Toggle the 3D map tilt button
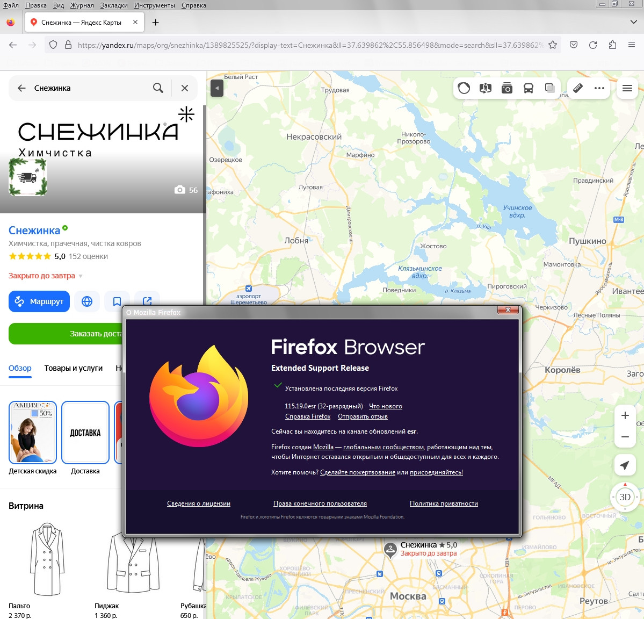The image size is (644, 619). click(625, 497)
